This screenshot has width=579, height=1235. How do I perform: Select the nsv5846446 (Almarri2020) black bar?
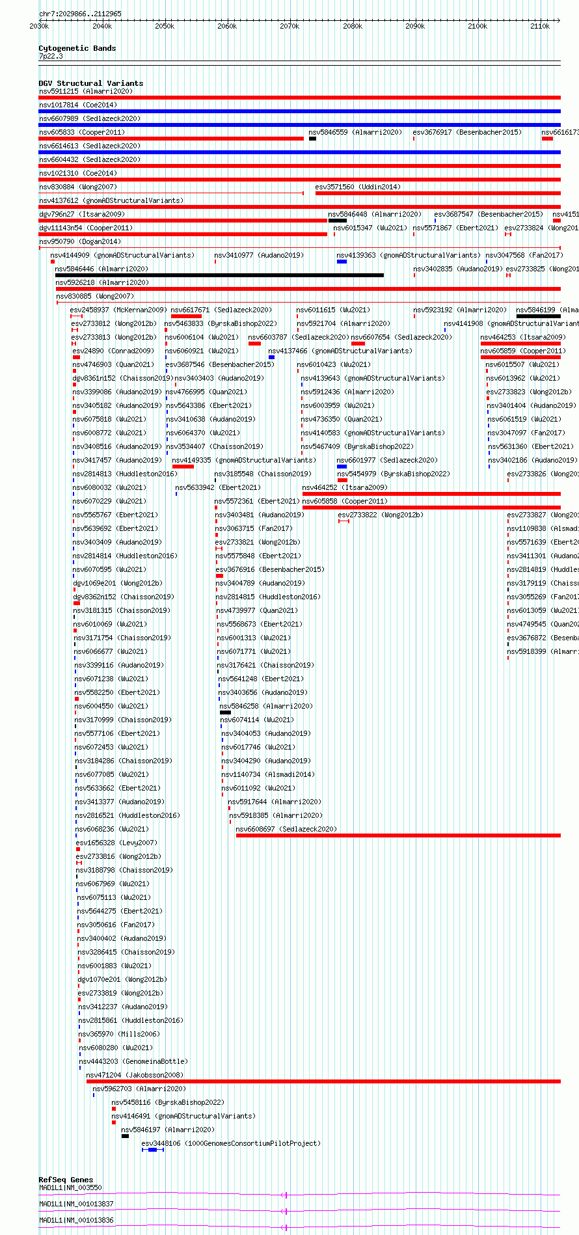(x=219, y=275)
